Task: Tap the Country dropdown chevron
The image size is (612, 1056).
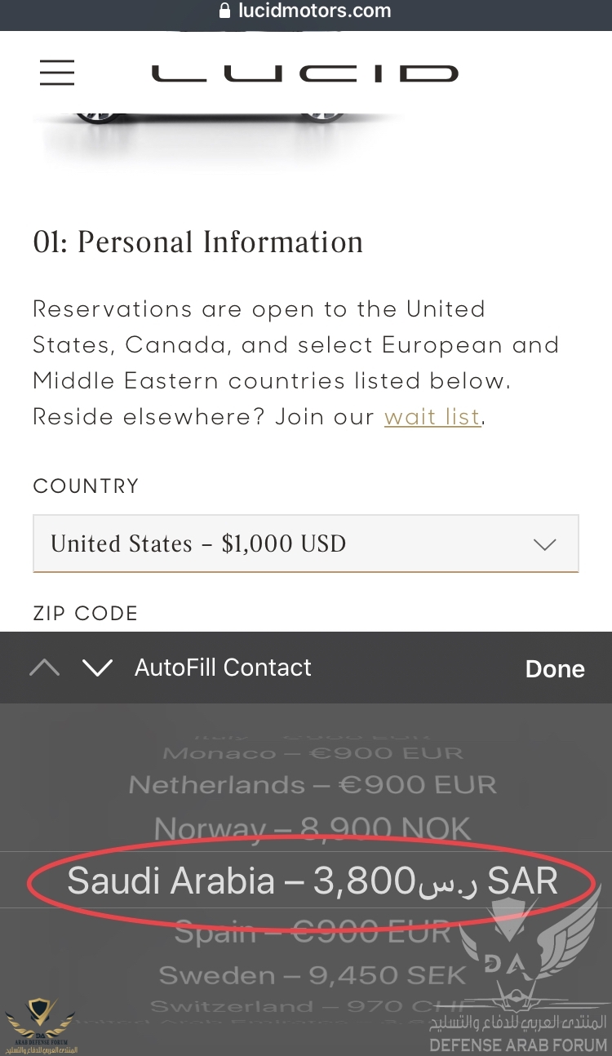Action: [x=544, y=544]
